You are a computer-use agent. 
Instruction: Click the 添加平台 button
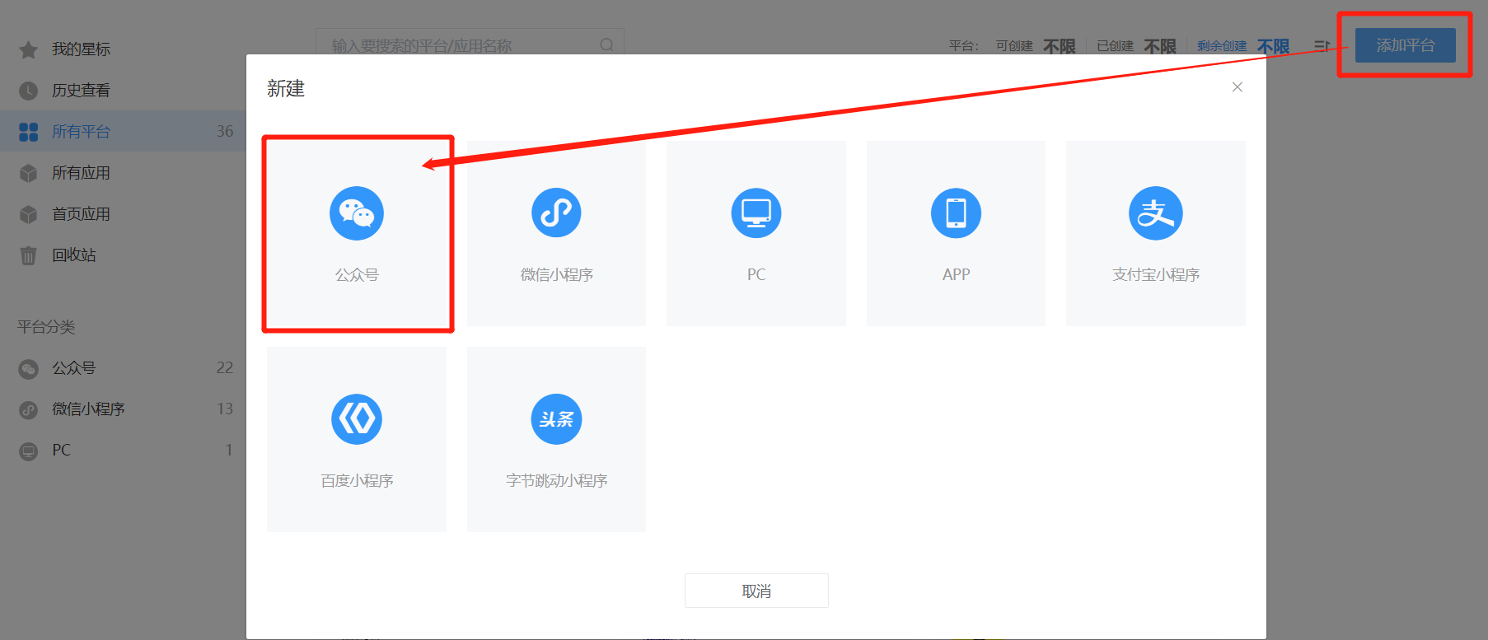point(1406,45)
